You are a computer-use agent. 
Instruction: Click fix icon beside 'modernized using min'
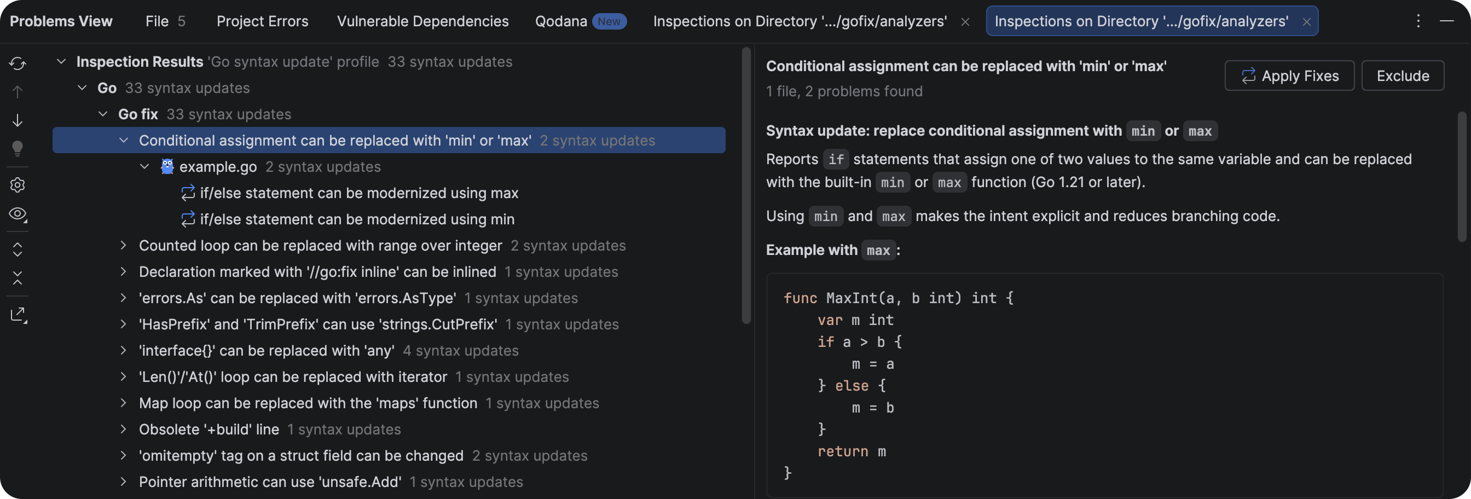click(188, 219)
